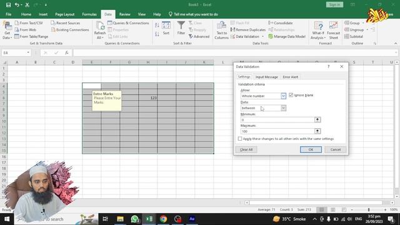Sort A to Z ascending
The height and width of the screenshot is (225, 400).
coord(157,25)
